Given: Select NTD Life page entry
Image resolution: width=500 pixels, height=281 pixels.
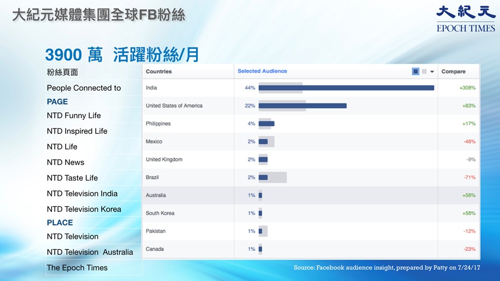Looking at the screenshot, I should [62, 147].
